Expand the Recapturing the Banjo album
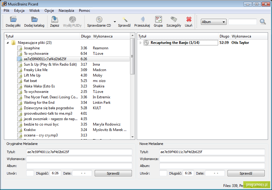Viewport: 272px width, 190px height. coord(140,43)
